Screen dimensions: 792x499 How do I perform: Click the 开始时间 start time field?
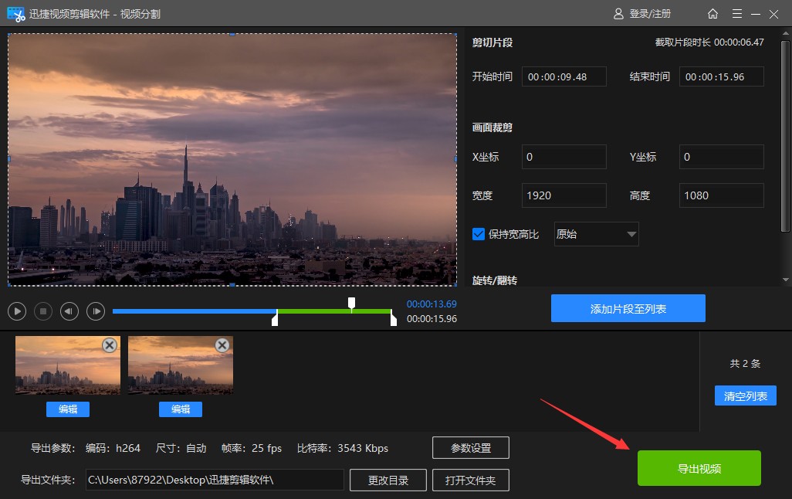click(x=564, y=76)
